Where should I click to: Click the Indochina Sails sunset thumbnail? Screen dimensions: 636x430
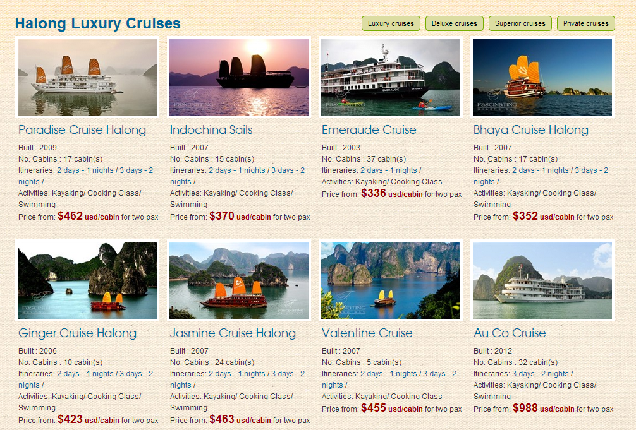(x=239, y=77)
